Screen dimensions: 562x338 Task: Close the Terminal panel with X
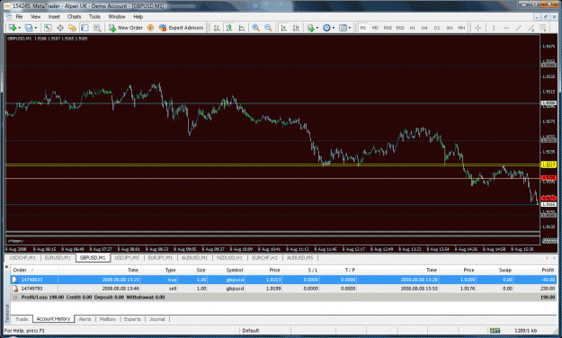coord(7,267)
